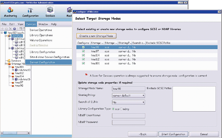Uncheck Configure checkbox for tme98 row
The image size is (222, 138).
(x=83, y=47)
